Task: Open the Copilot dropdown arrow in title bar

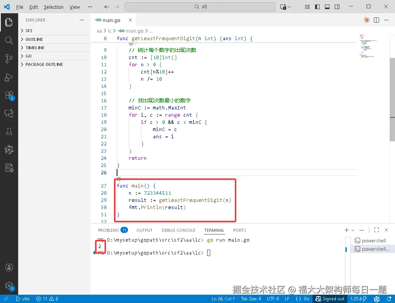Action: pyautogui.click(x=289, y=7)
